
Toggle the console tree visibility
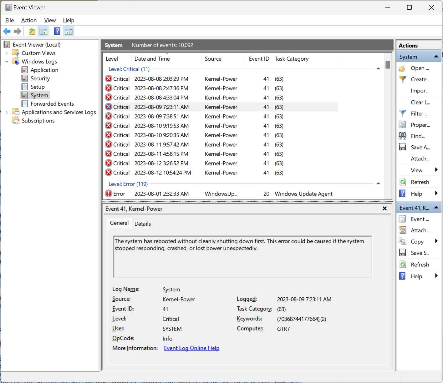(x=43, y=31)
